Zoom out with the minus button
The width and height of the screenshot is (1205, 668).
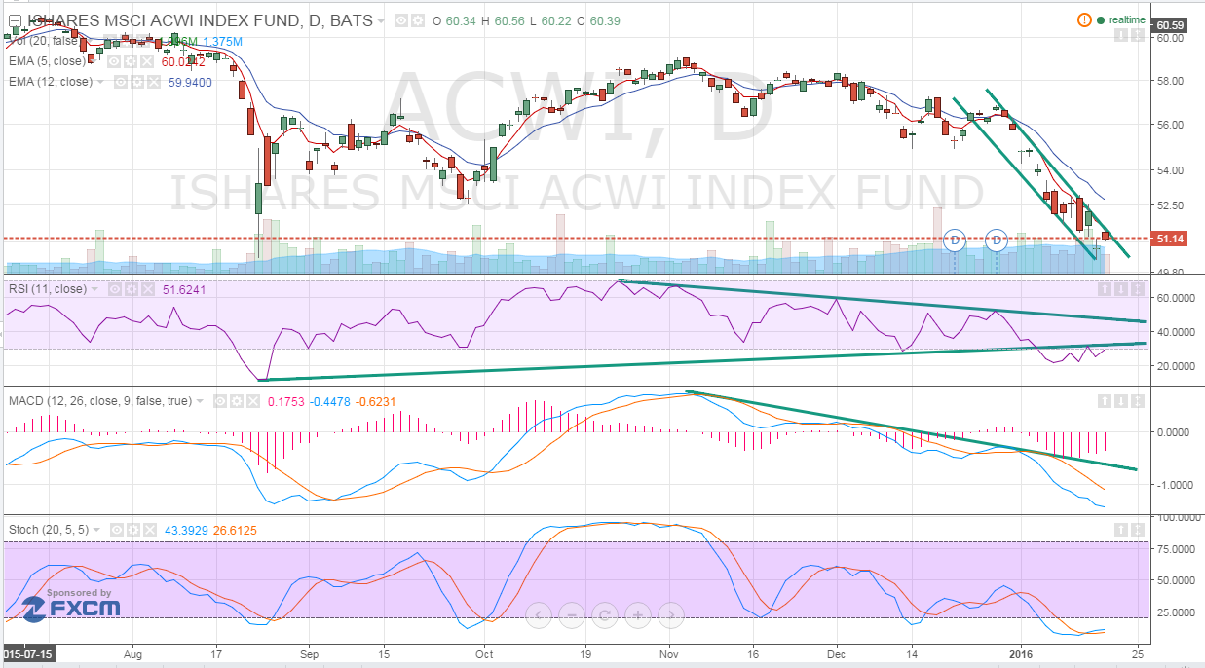pos(572,615)
